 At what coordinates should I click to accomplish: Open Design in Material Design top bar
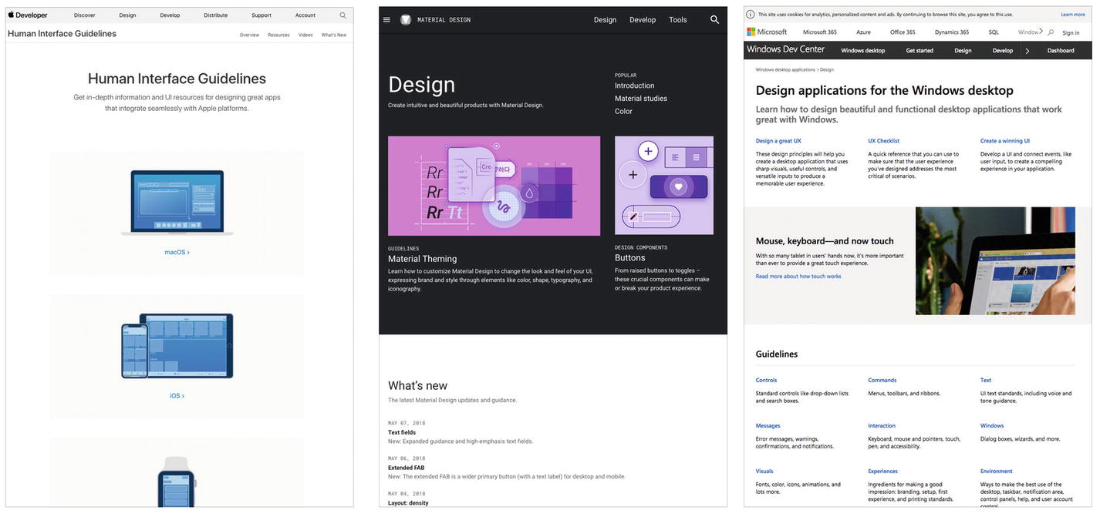(x=605, y=20)
